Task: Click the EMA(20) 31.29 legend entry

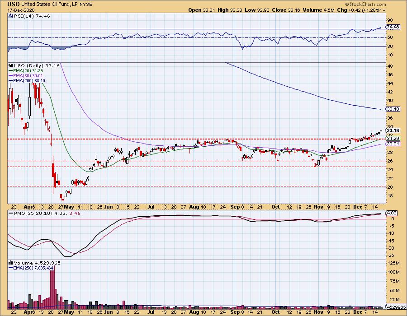Action: click(28, 70)
